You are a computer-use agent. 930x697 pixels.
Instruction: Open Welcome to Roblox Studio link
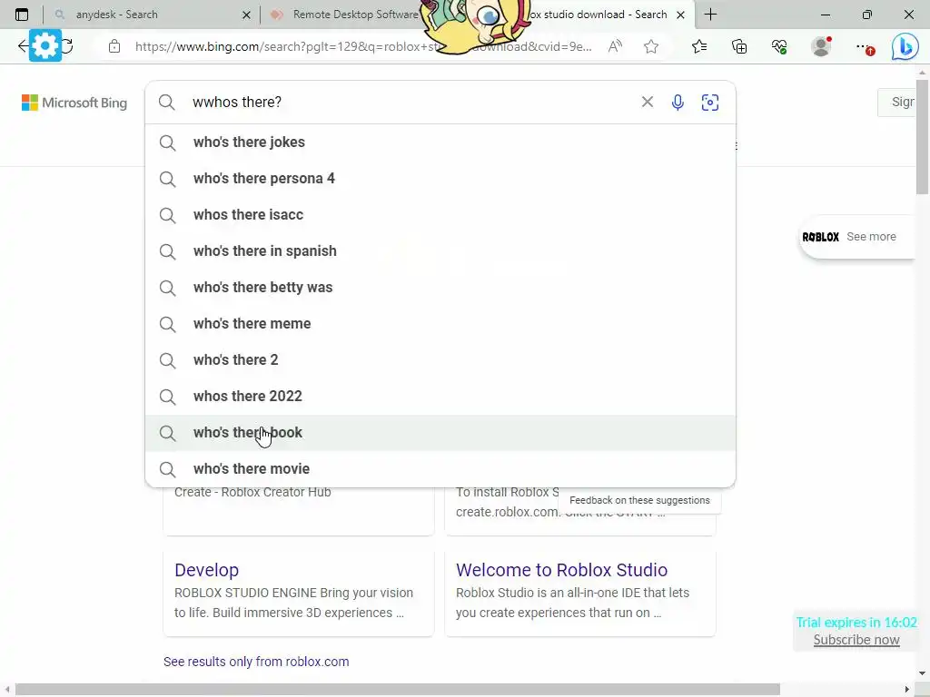click(561, 570)
